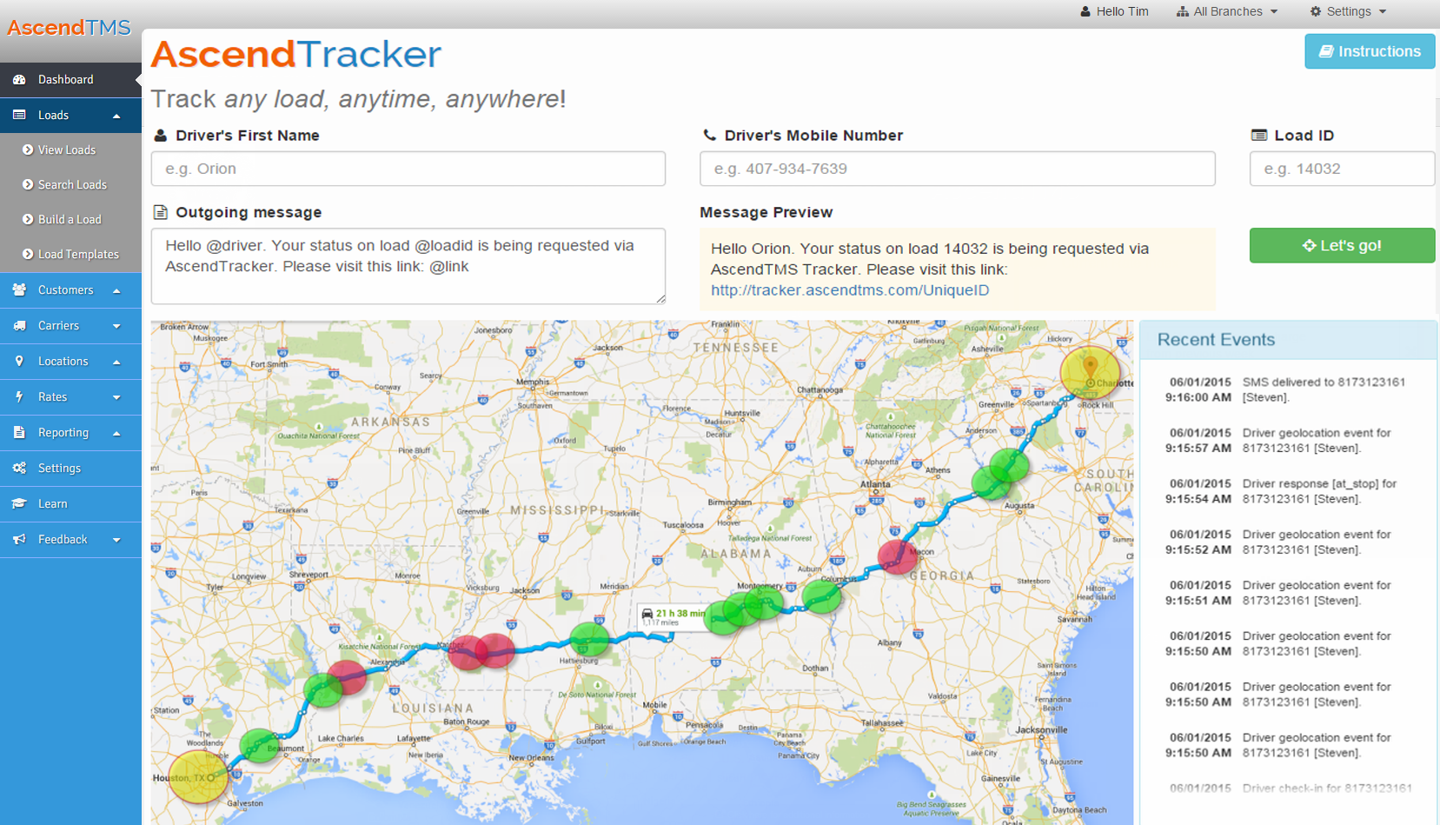Viewport: 1440px width, 825px height.
Task: Click the sidebar Settings gears icon
Action: coord(19,468)
